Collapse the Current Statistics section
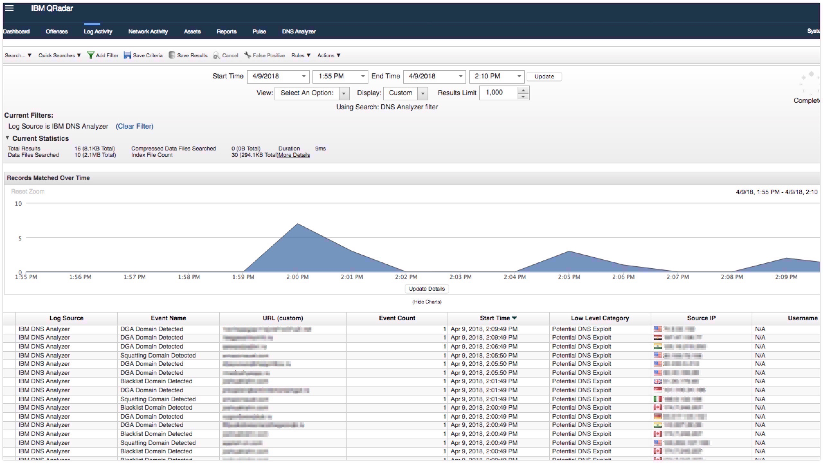The width and height of the screenshot is (823, 463). tap(7, 138)
